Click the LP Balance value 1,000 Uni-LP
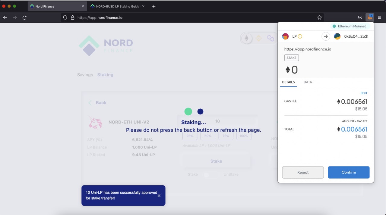Viewport: 386px width, 215px height. pyautogui.click(x=144, y=147)
